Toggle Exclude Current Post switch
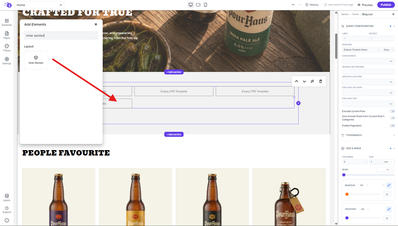Screen dimensions: 398x226 392,111
